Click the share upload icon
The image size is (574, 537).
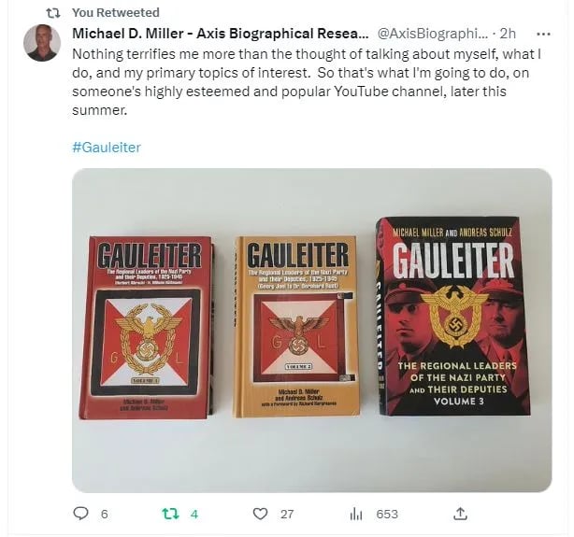[460, 514]
